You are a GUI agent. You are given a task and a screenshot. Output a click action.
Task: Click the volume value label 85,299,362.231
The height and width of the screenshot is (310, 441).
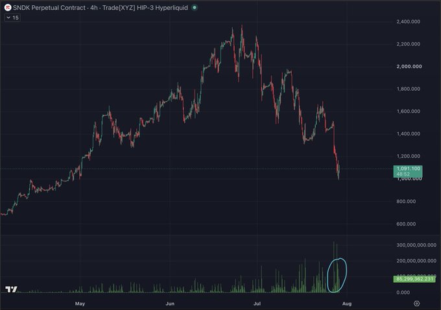point(414,279)
